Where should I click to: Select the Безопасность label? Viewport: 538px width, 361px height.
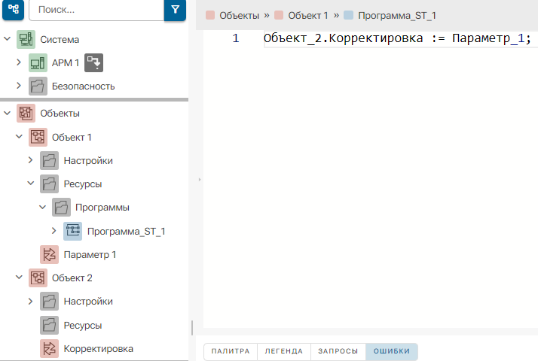[84, 86]
